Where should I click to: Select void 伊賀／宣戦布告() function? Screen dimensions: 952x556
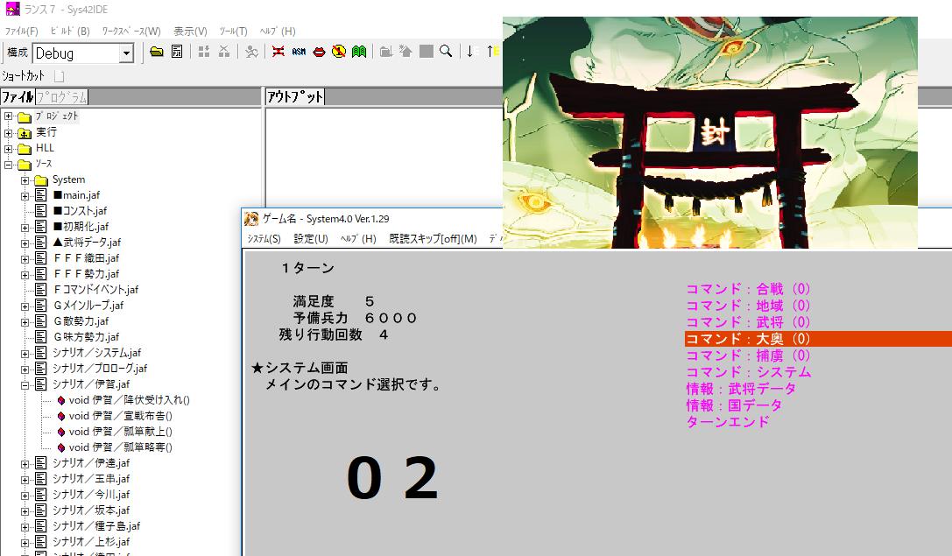click(x=121, y=416)
